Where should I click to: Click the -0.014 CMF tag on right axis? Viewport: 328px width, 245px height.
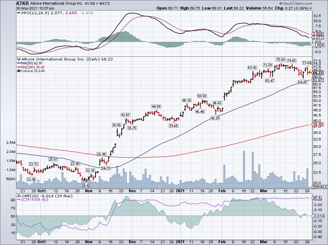coord(318,216)
